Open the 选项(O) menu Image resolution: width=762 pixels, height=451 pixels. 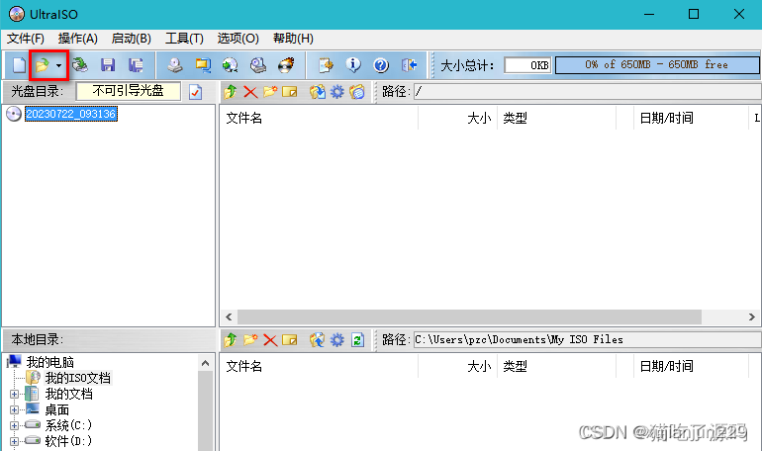click(238, 39)
